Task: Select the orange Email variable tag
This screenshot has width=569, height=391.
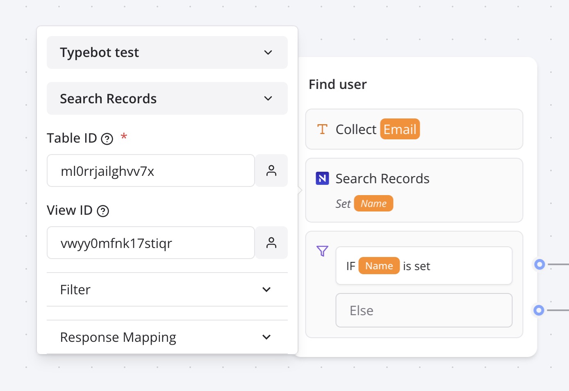Action: click(400, 129)
